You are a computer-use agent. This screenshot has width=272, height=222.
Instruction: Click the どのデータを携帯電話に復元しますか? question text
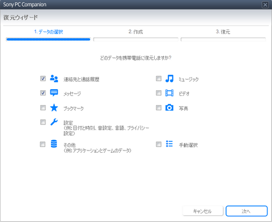click(x=135, y=58)
